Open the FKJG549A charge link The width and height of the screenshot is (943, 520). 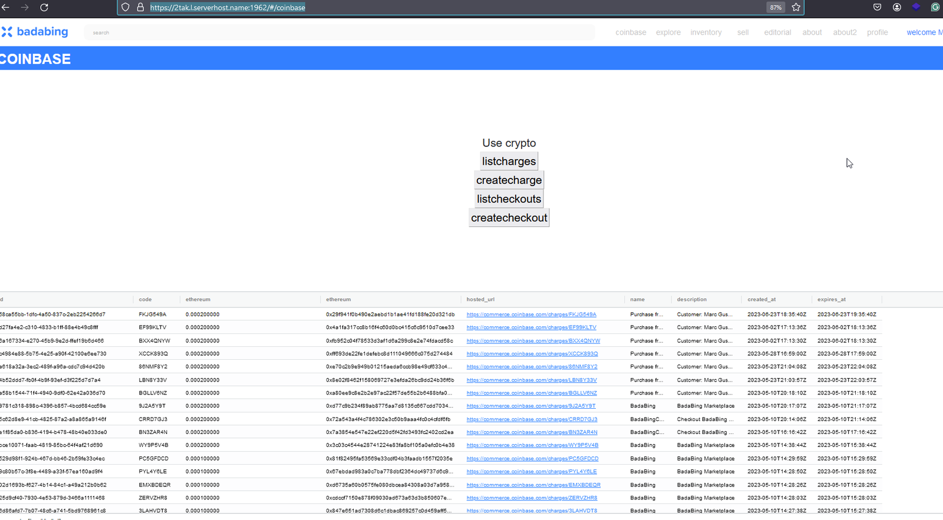[531, 314]
